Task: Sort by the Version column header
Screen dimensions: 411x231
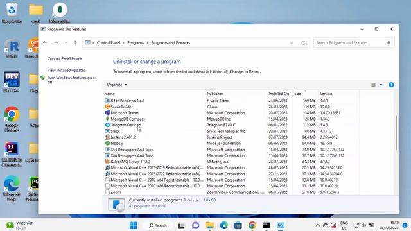Action: pyautogui.click(x=326, y=94)
